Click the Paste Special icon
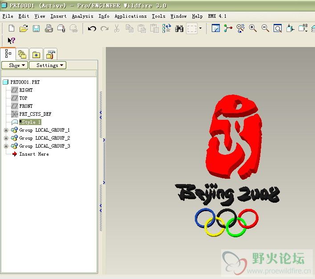This screenshot has width=315, height=279. (154, 28)
